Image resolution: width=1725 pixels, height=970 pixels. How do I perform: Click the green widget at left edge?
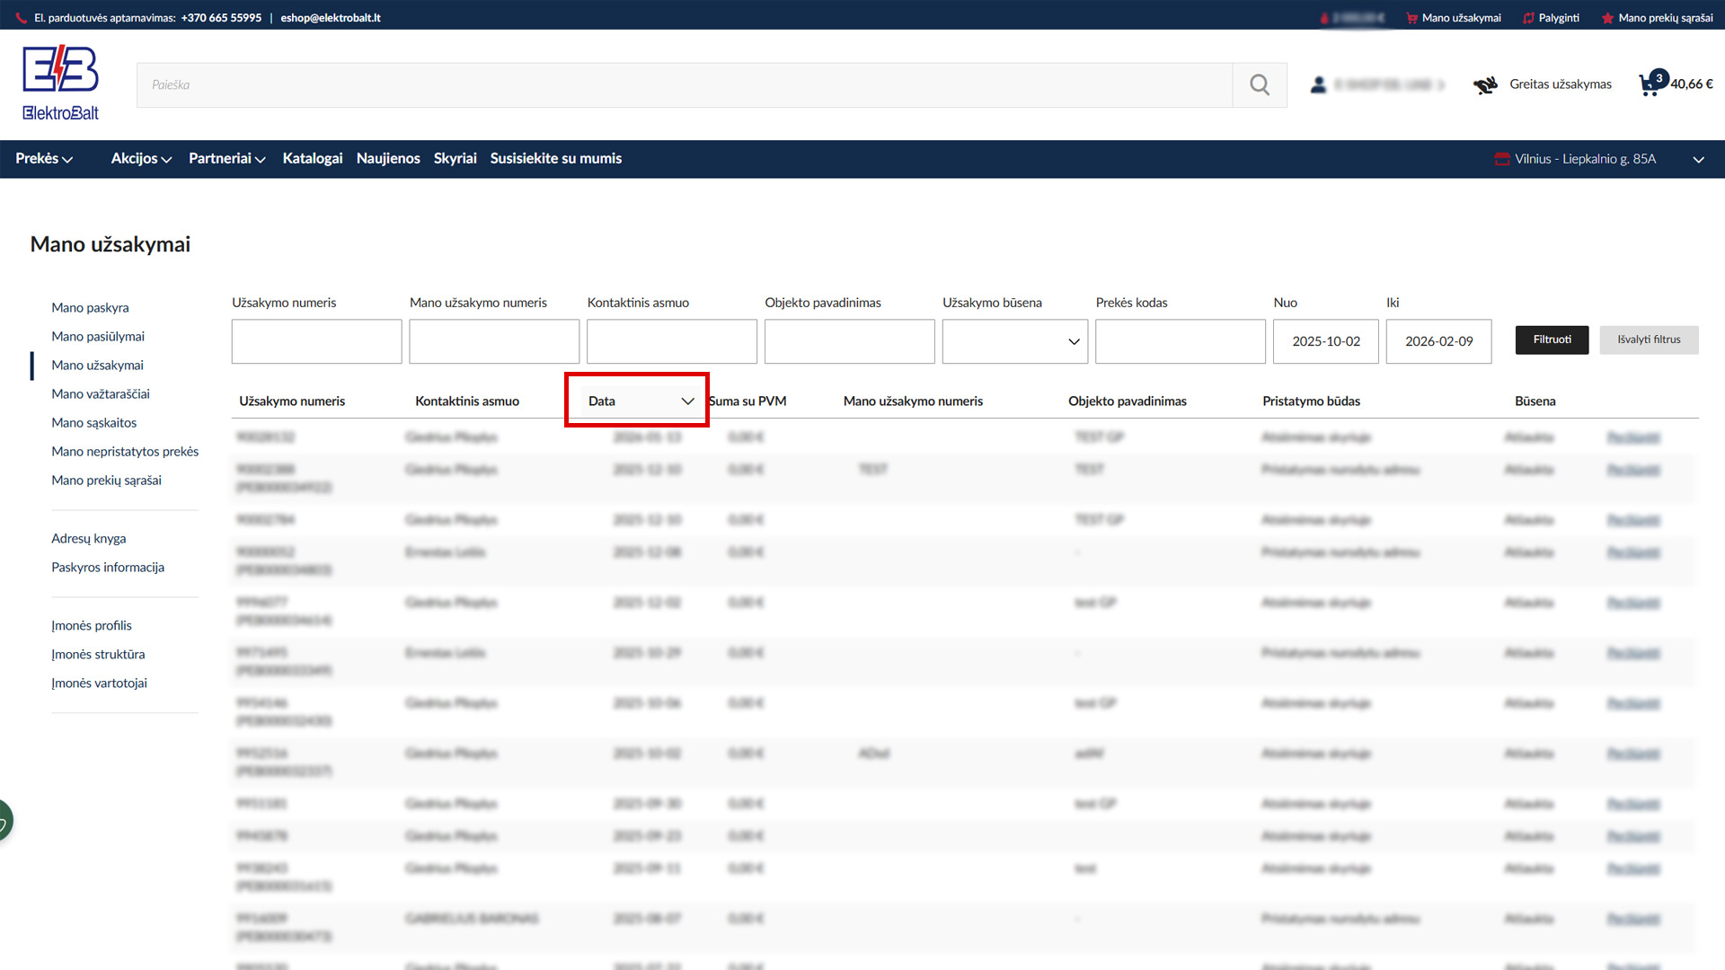(4, 820)
